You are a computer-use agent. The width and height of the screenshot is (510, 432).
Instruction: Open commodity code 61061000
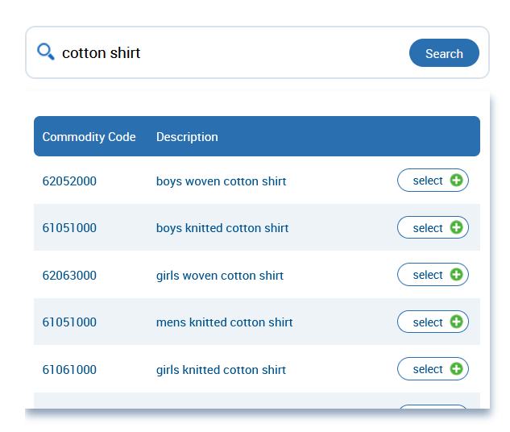click(69, 370)
